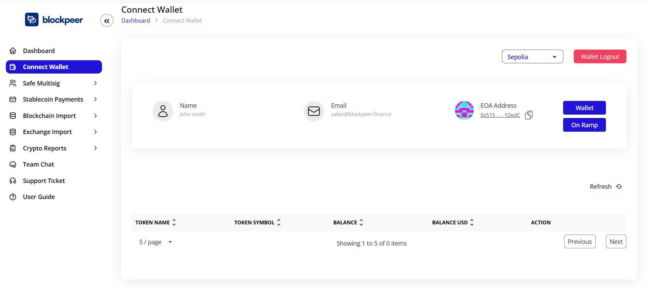648x288 pixels.
Task: Click the Dashboard home icon in sidebar
Action: (x=13, y=51)
